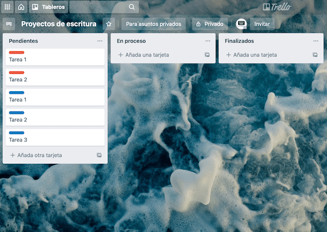The height and width of the screenshot is (232, 327).
Task: Create card from template in En proceso
Action: point(207,55)
